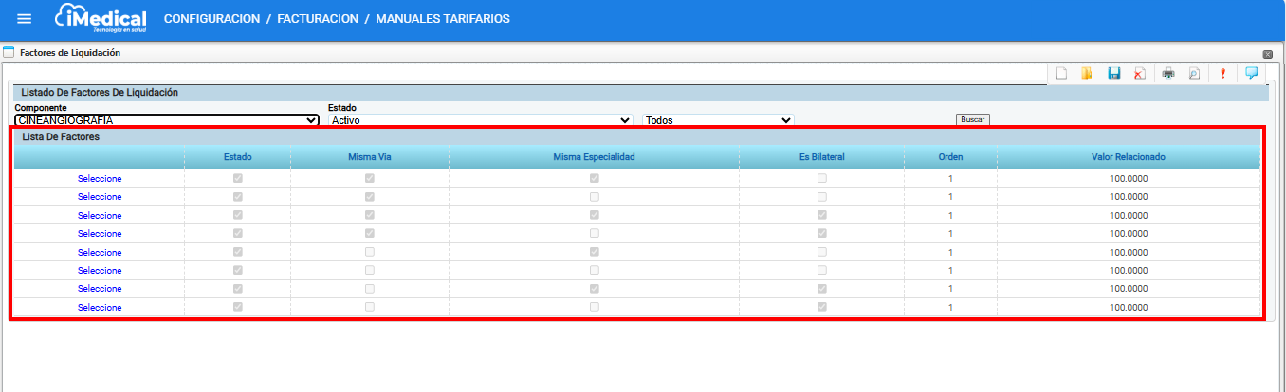Toggle Es Bilateral checkbox in third row
1286x392 pixels.
821,215
